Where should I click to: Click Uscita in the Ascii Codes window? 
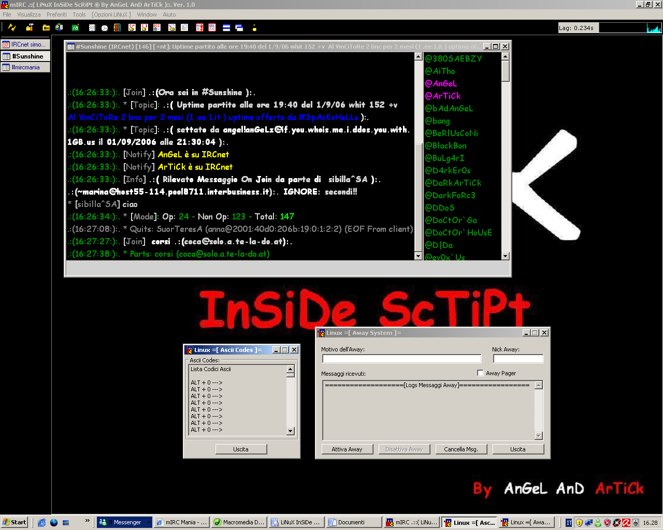coord(241,449)
